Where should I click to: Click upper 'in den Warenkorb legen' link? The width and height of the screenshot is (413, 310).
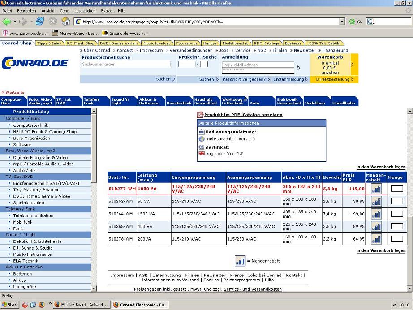point(381,167)
